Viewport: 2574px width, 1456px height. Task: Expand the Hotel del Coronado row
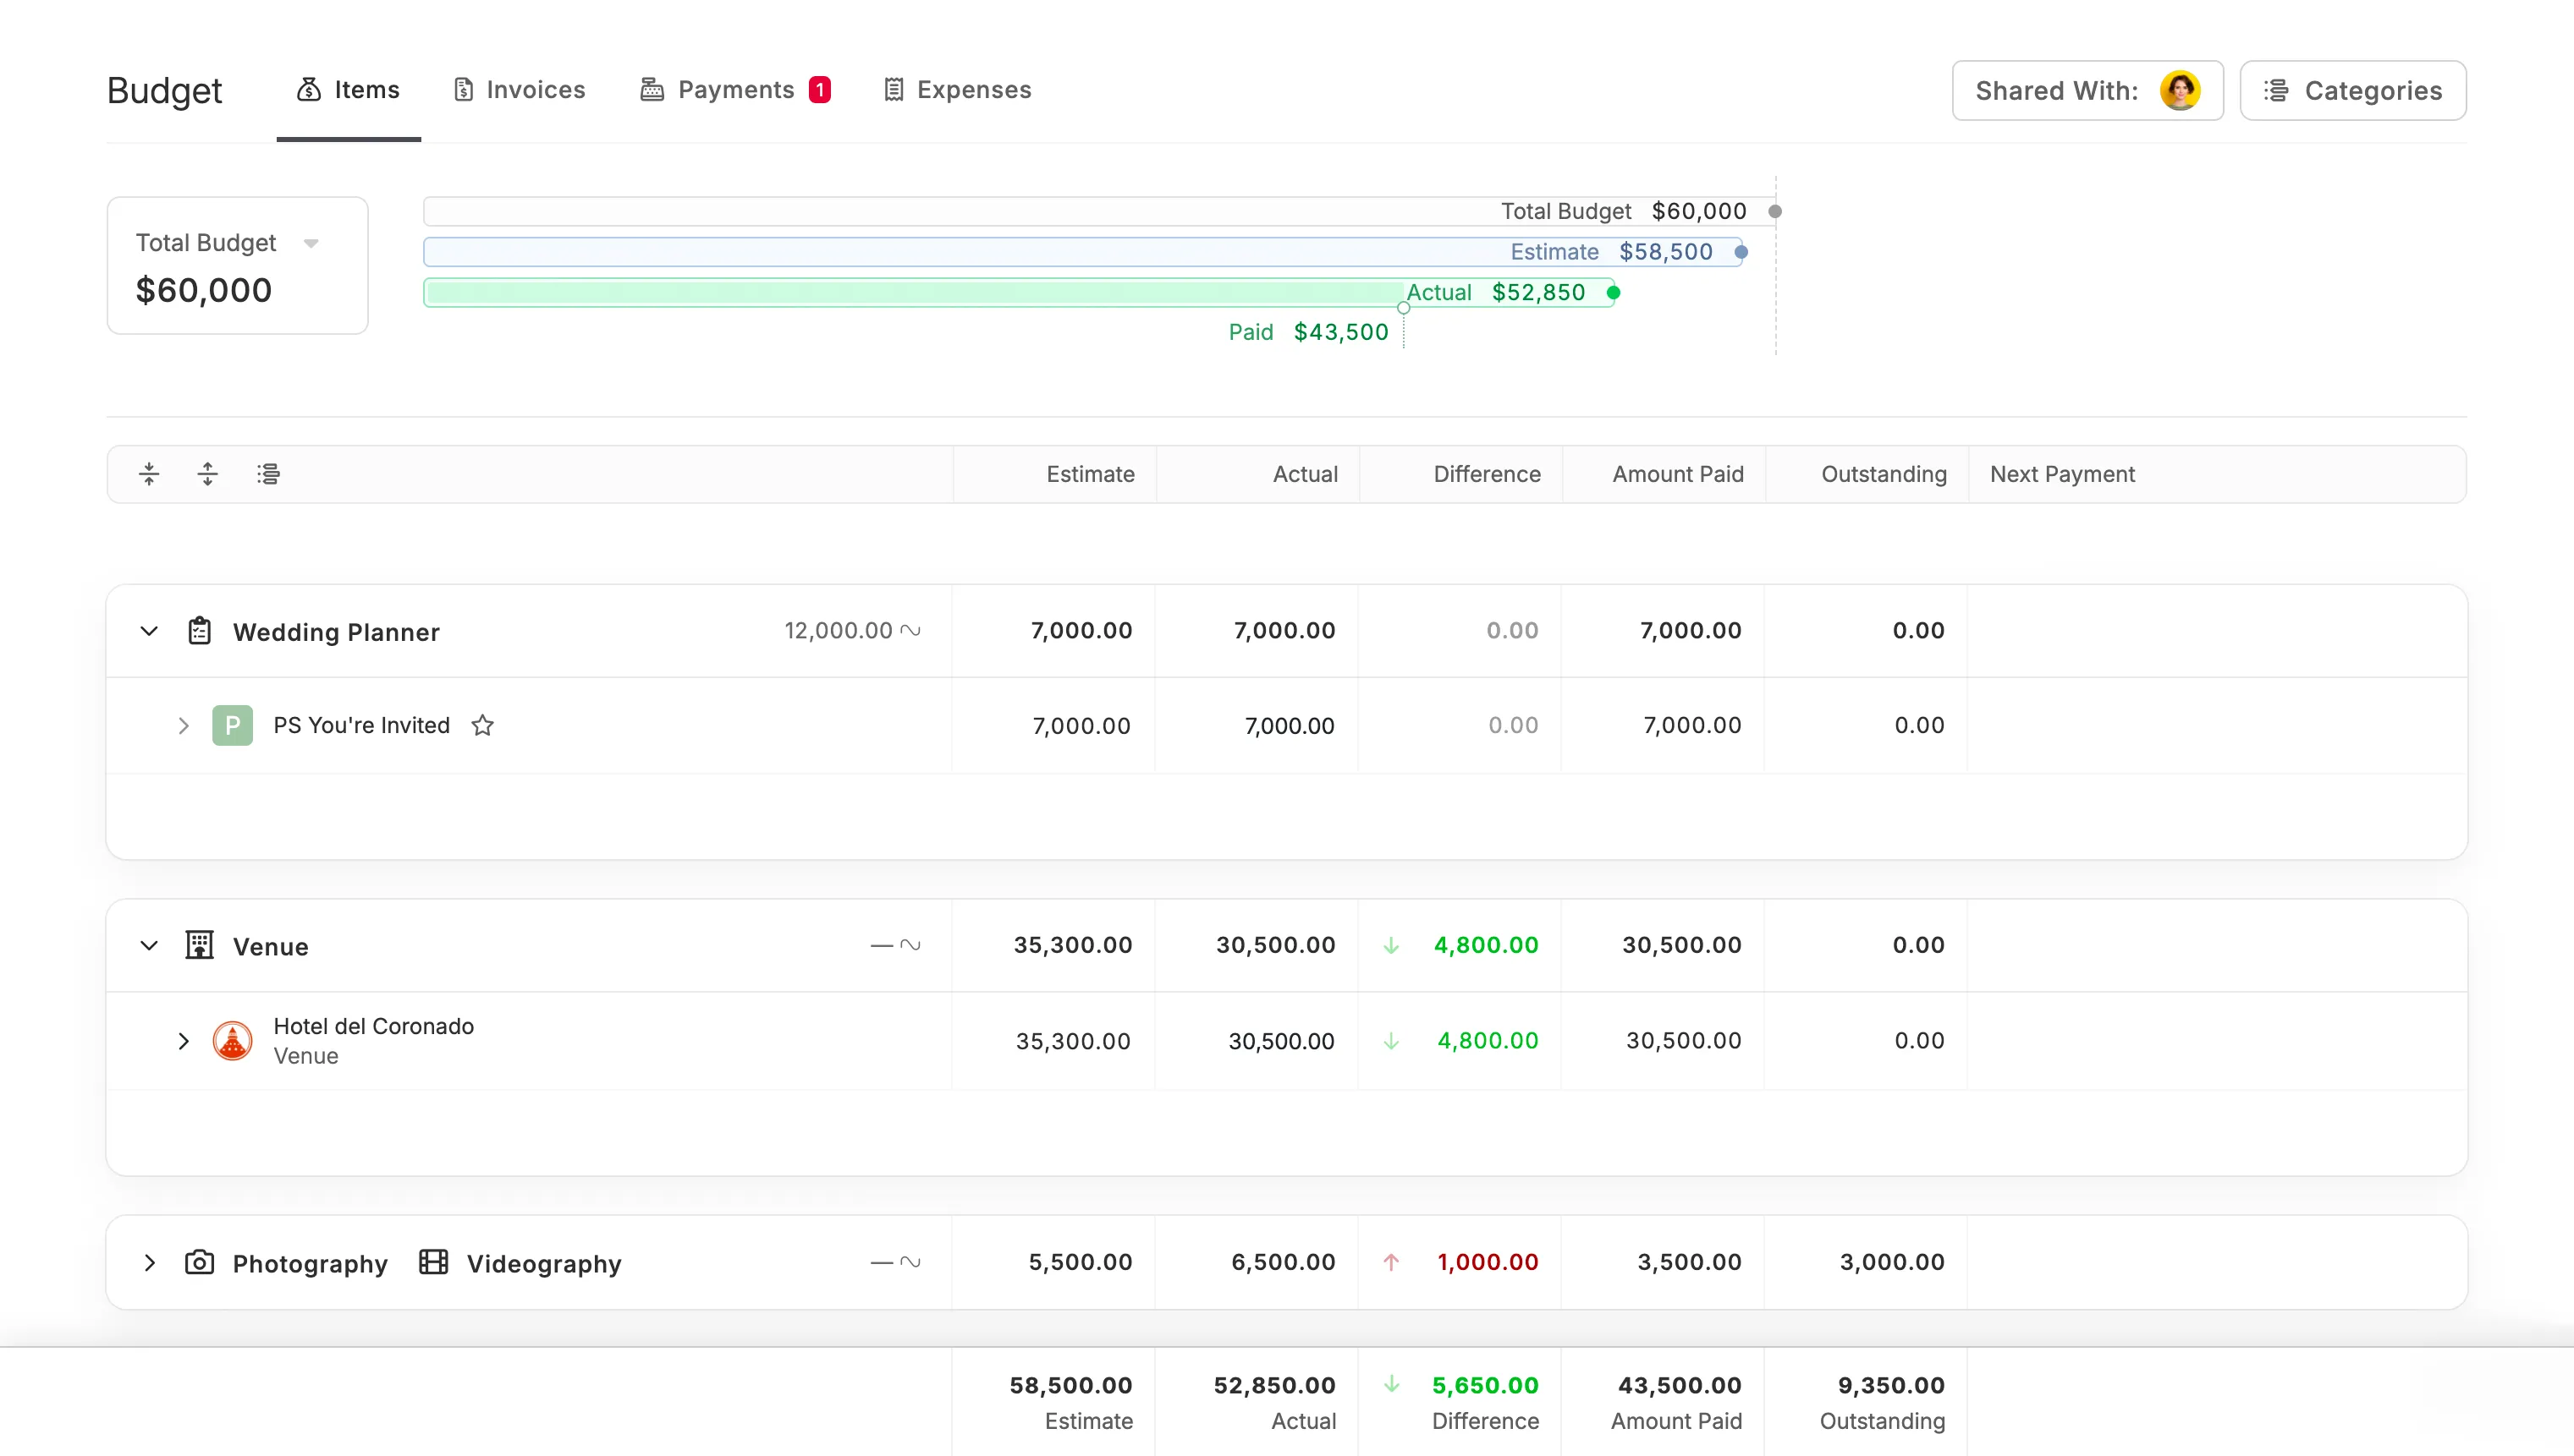pyautogui.click(x=183, y=1041)
